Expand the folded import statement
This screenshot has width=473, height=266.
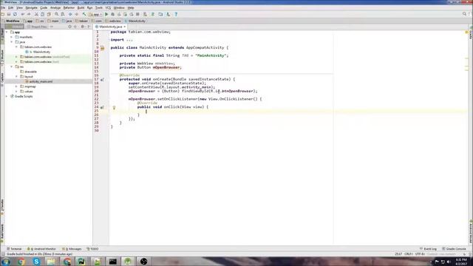pos(129,40)
